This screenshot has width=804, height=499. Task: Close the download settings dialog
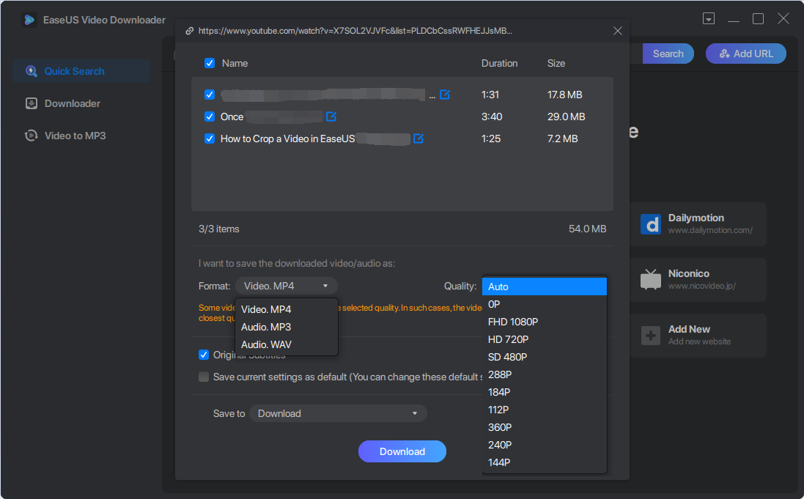point(618,31)
